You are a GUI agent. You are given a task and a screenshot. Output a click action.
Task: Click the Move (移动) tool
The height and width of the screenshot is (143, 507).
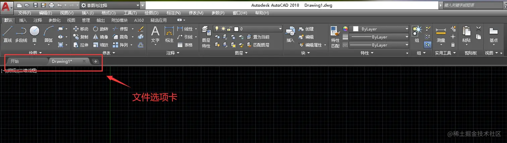tap(81, 29)
